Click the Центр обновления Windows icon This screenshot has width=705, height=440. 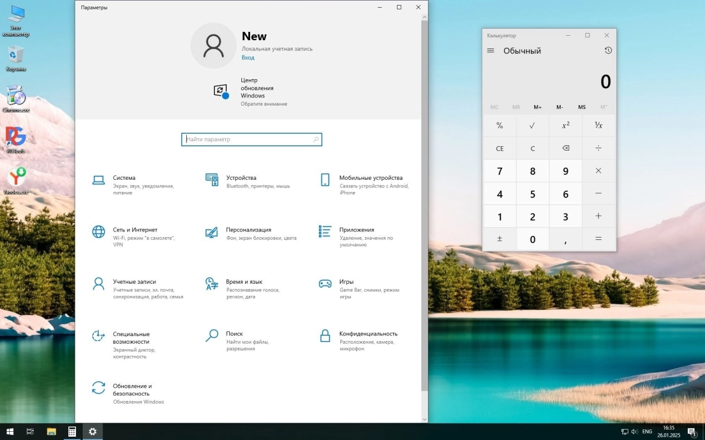click(221, 91)
